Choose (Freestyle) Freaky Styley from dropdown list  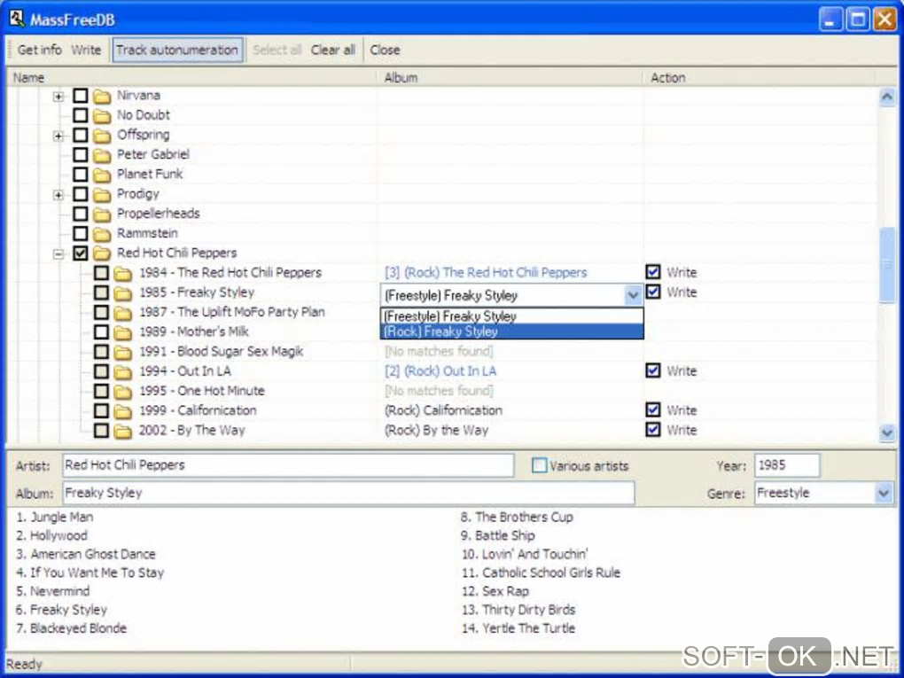pyautogui.click(x=511, y=316)
